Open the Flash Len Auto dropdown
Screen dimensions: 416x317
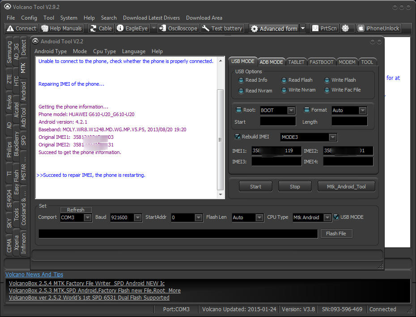pos(259,217)
